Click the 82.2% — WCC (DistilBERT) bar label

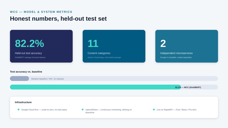coord(188,87)
